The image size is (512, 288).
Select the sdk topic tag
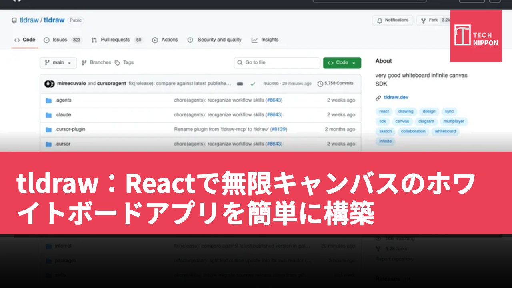pyautogui.click(x=383, y=122)
